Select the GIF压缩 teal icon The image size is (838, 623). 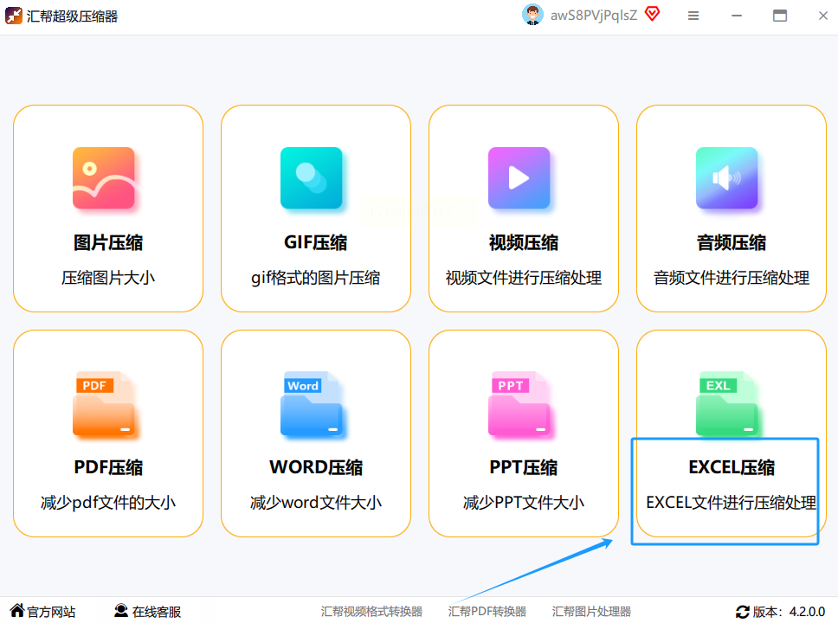312,178
